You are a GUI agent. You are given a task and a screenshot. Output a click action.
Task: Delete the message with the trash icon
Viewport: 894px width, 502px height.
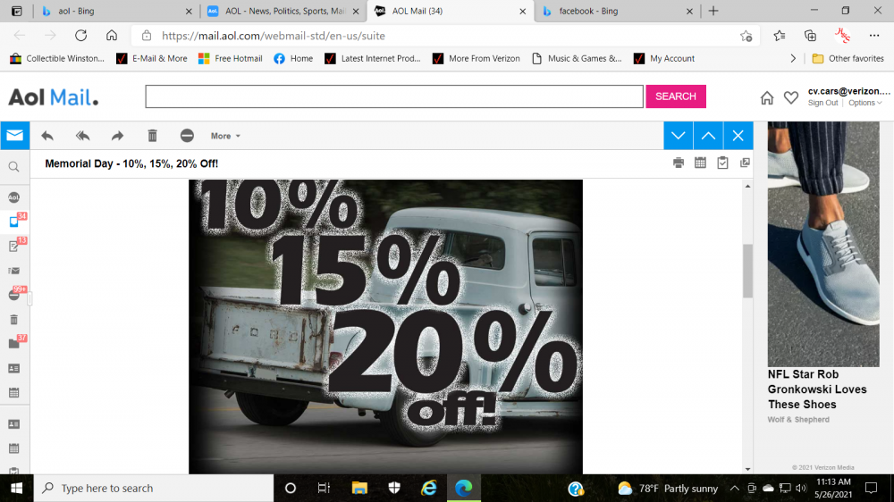152,136
